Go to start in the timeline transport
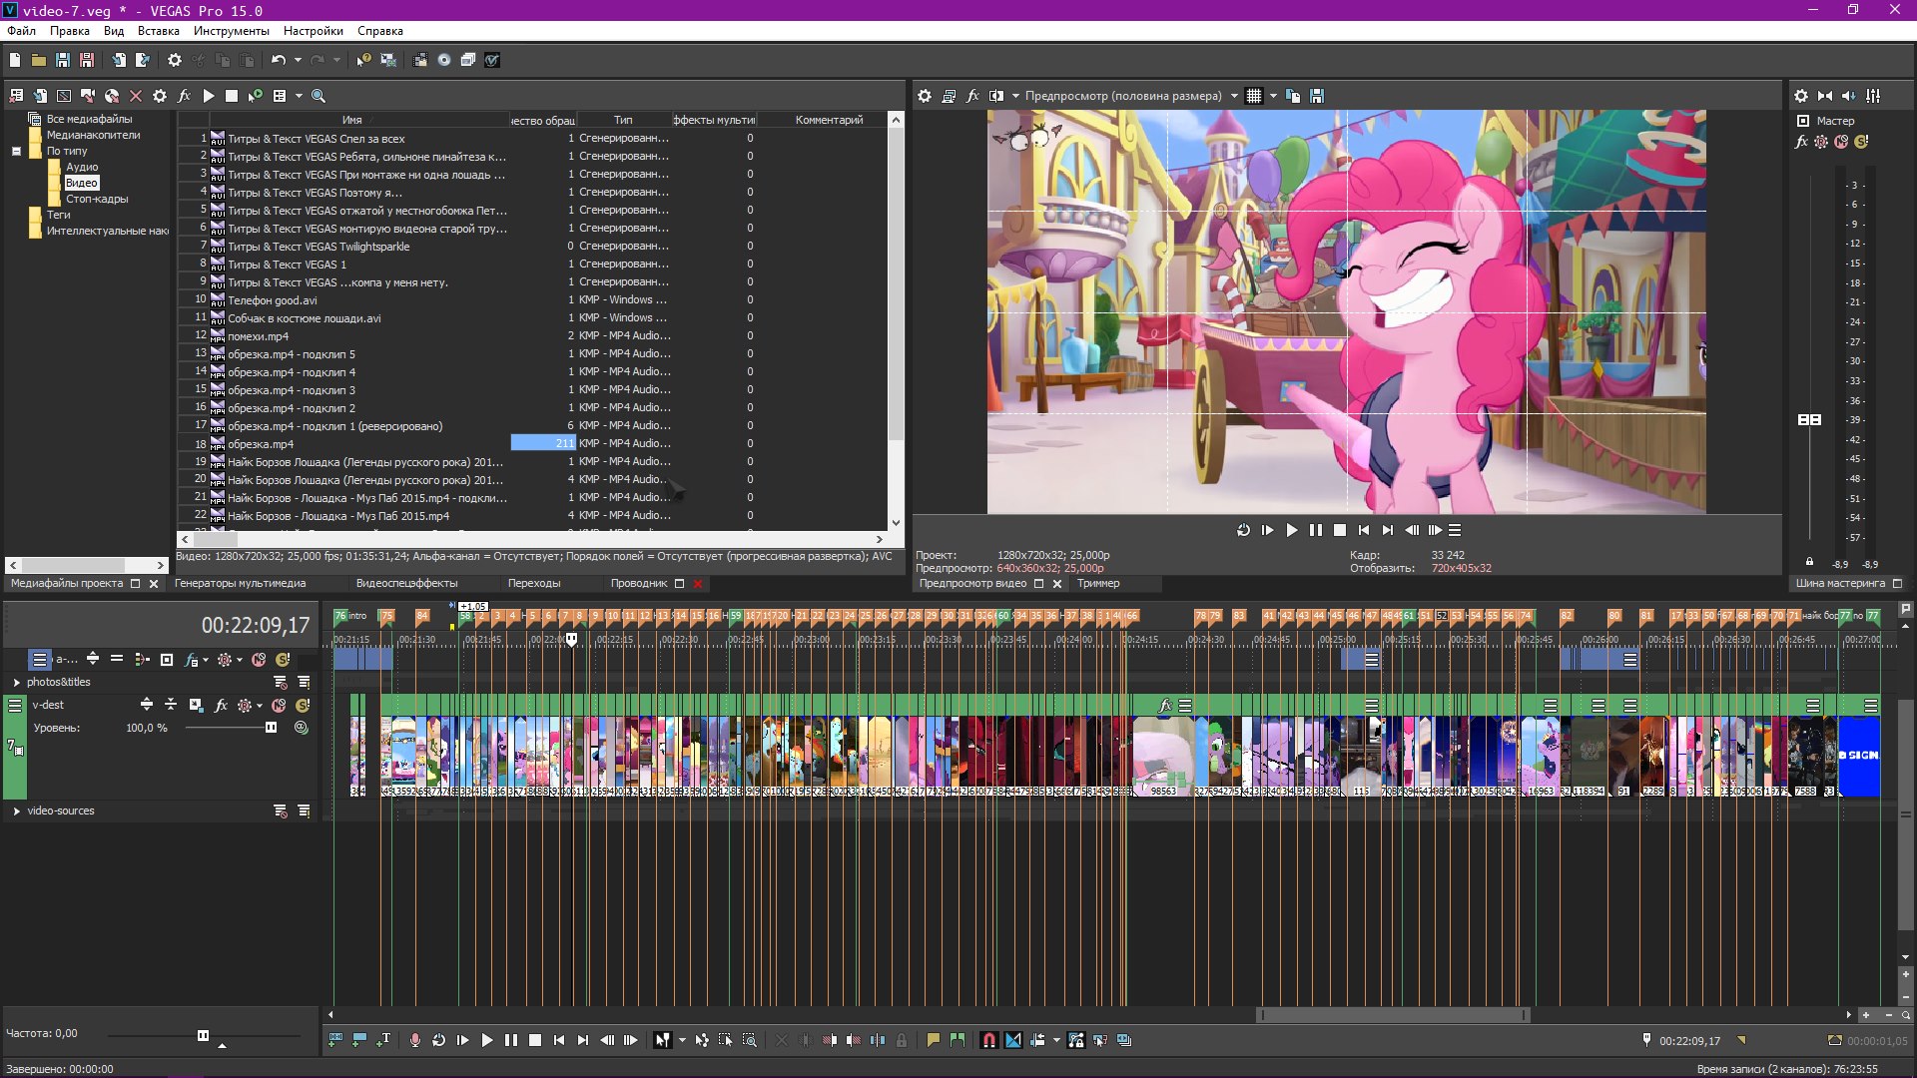1917x1078 pixels. (558, 1040)
